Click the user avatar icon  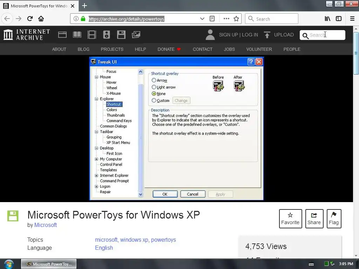point(210,35)
